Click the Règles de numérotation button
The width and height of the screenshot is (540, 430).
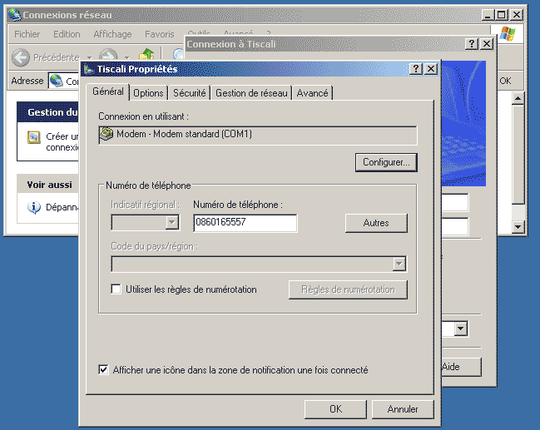pos(348,289)
